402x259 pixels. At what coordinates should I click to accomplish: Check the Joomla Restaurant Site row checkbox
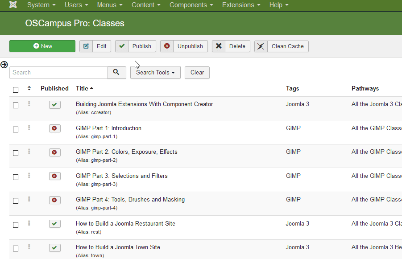click(x=16, y=225)
